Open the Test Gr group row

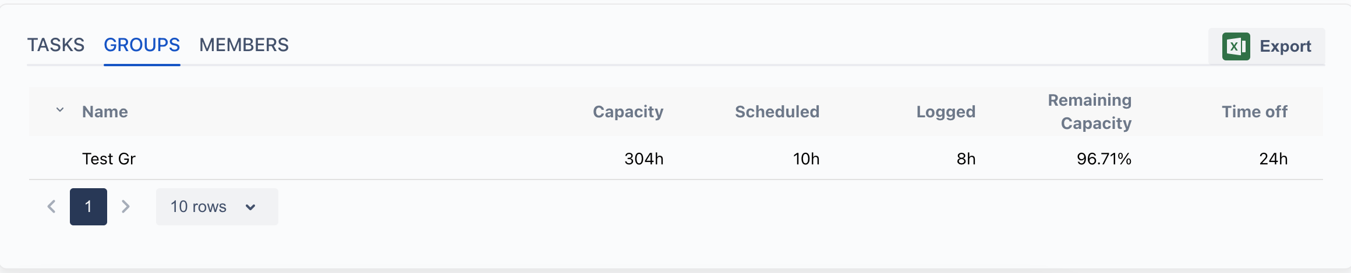(675, 159)
